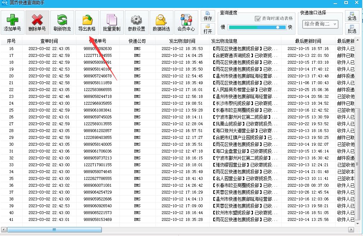Select tracking number 9889064254729
This screenshot has width=363, height=236.
click(x=97, y=192)
